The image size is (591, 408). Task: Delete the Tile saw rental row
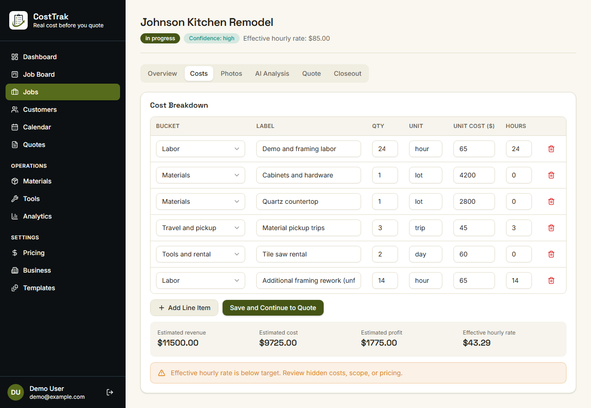[x=551, y=254]
